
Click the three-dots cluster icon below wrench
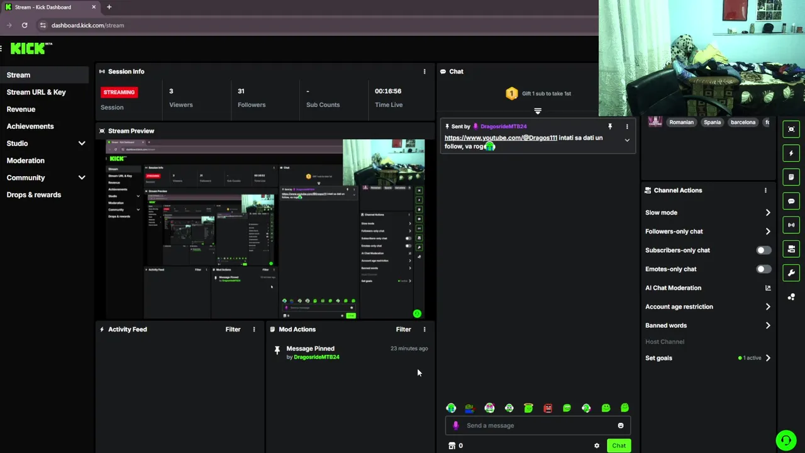click(x=791, y=296)
